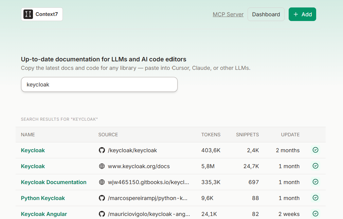This screenshot has height=219, width=343.
Task: Click the checkmark status icon in the 403,6K row
Action: [x=315, y=150]
